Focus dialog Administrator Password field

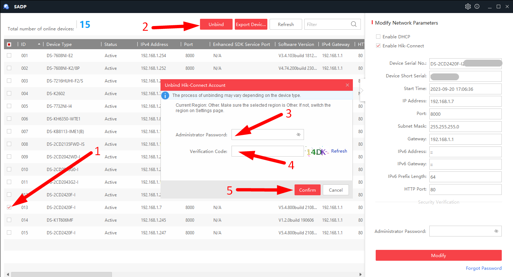[x=268, y=135]
